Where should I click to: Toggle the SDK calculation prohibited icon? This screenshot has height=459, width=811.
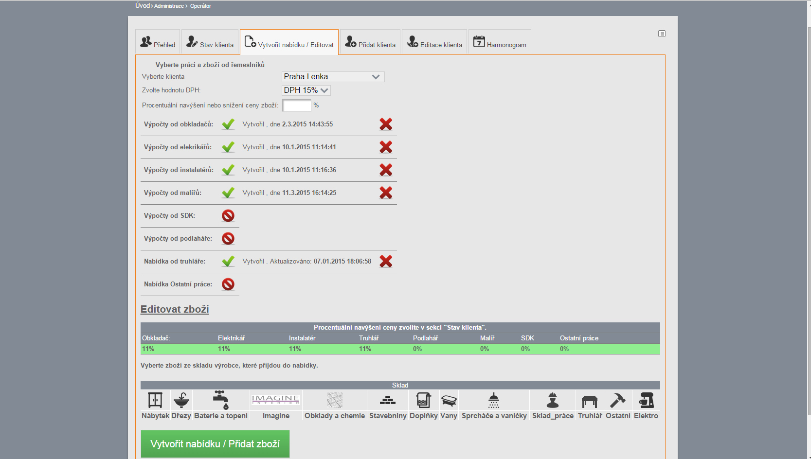click(x=228, y=216)
